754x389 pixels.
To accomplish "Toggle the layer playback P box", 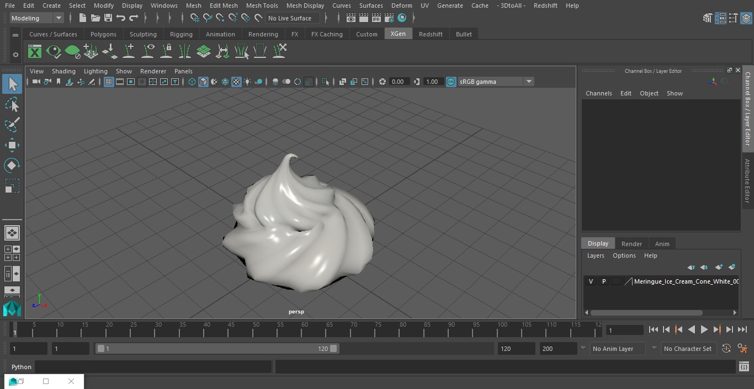I will coord(604,281).
